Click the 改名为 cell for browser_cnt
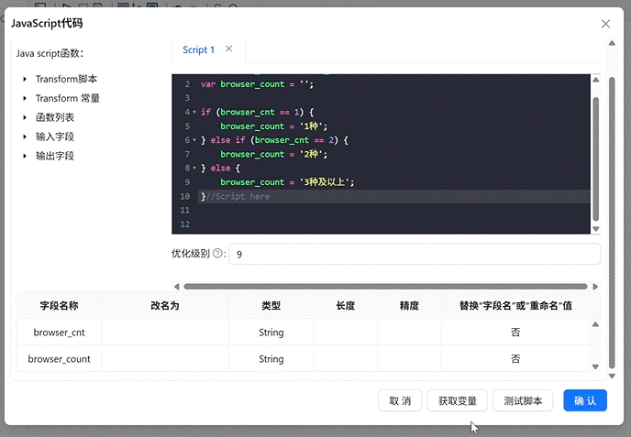The width and height of the screenshot is (631, 437). (x=165, y=333)
